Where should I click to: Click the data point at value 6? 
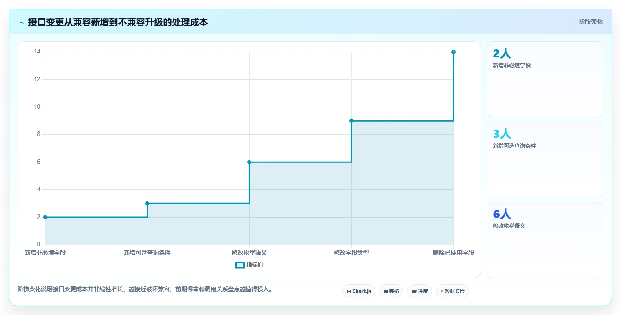coord(249,162)
